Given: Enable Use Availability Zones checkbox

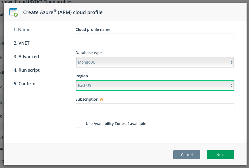Looking at the screenshot, I should (79, 124).
